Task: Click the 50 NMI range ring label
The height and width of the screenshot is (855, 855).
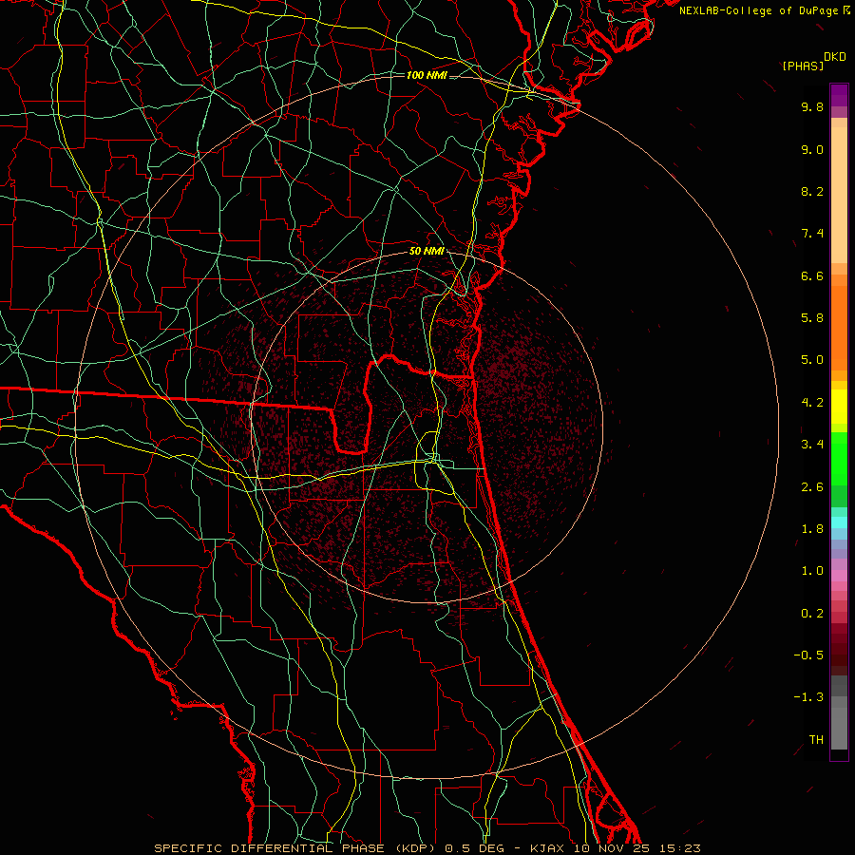Action: 427,251
